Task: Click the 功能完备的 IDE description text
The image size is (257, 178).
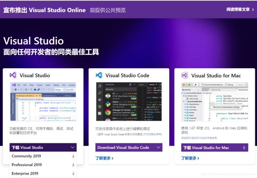Action: click(41, 131)
